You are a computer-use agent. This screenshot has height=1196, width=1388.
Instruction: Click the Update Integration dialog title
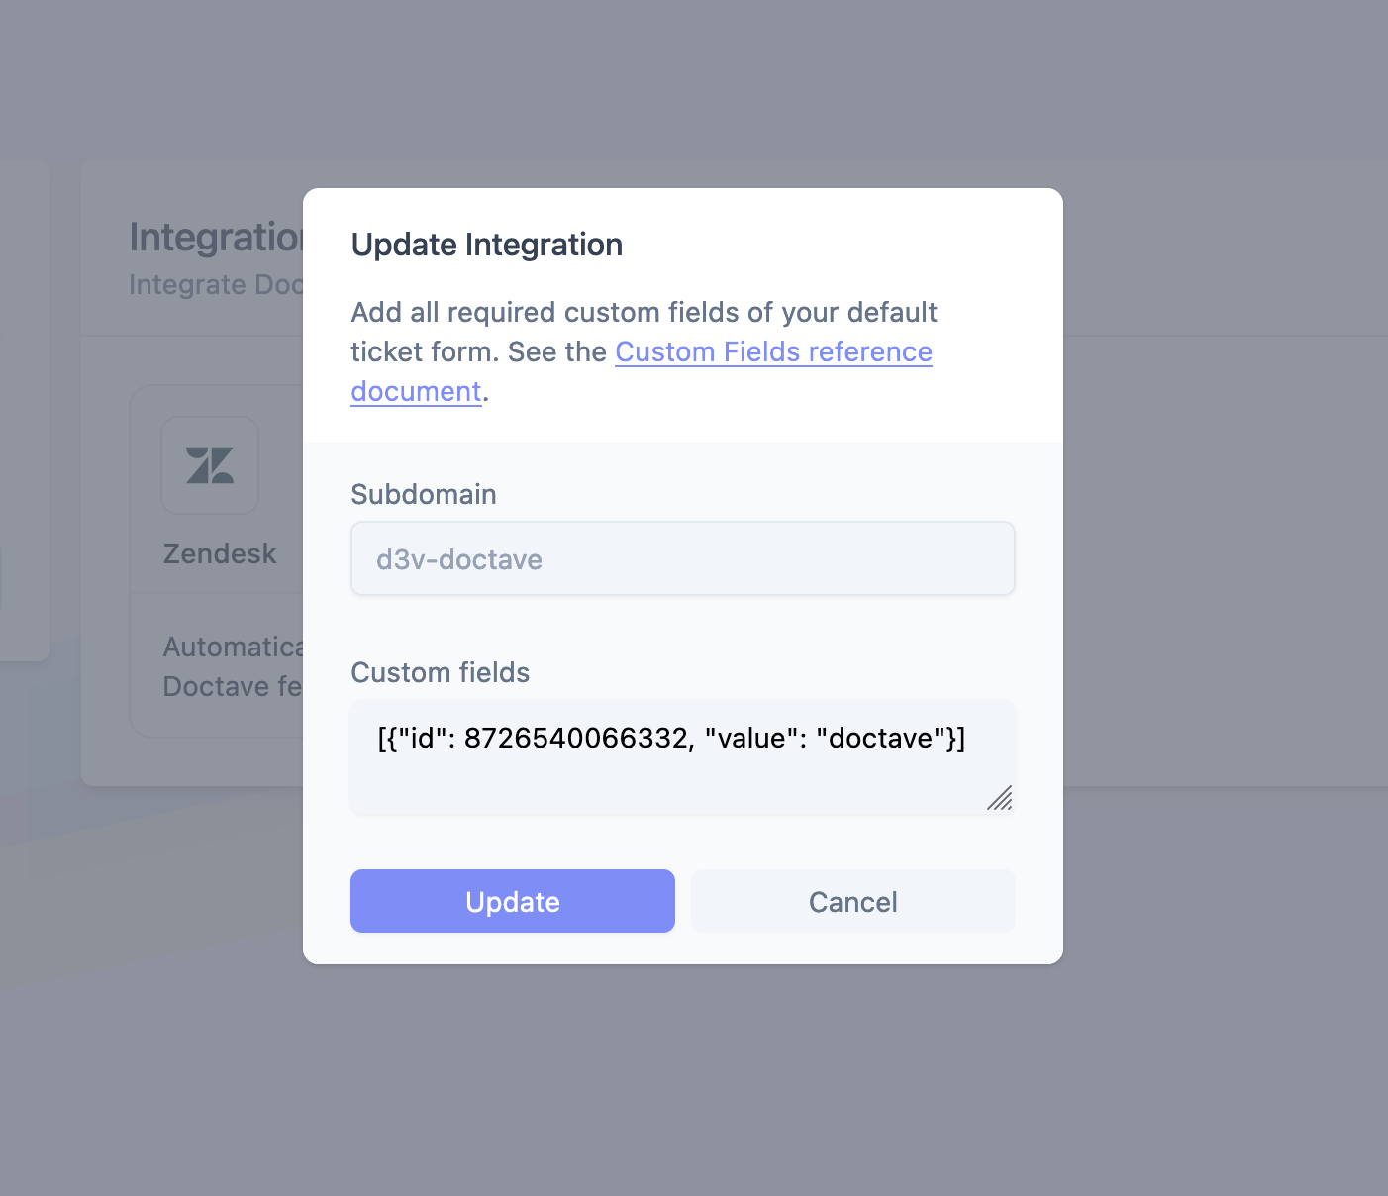point(486,245)
